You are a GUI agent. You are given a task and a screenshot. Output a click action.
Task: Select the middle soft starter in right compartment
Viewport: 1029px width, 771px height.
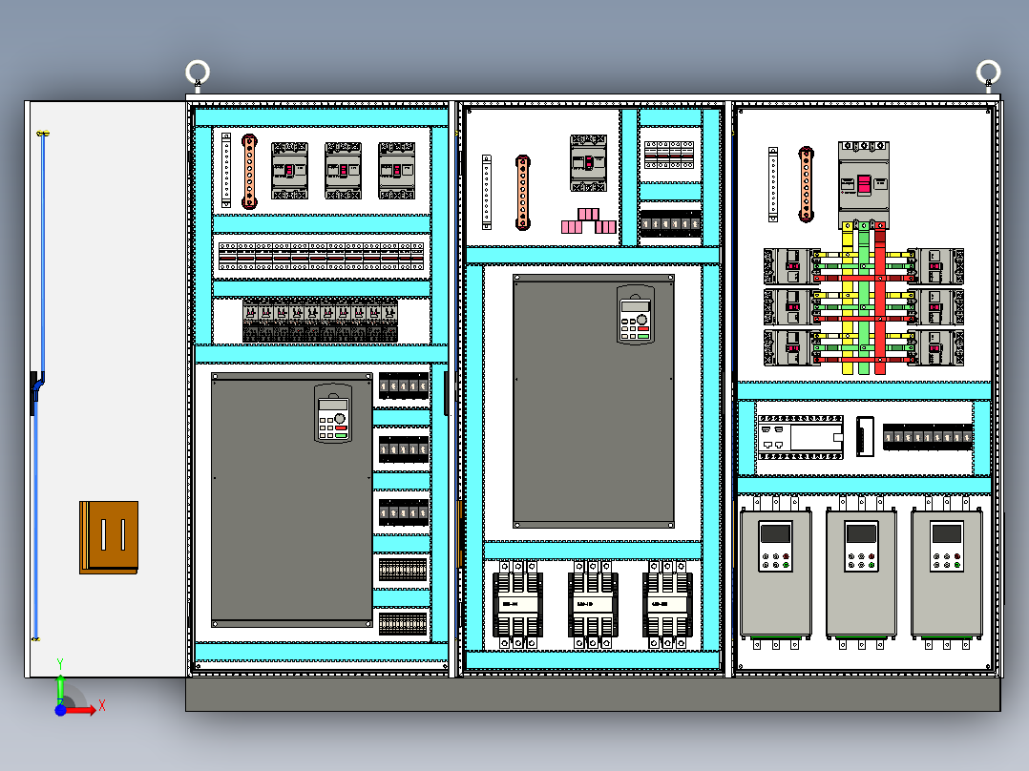(x=861, y=573)
